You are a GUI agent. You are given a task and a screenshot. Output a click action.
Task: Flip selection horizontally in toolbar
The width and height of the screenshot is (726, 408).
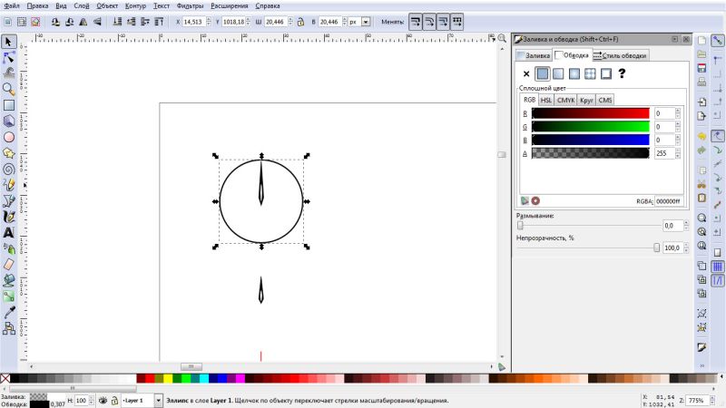[83, 22]
